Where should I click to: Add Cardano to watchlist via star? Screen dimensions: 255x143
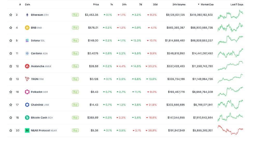click(x=11, y=53)
